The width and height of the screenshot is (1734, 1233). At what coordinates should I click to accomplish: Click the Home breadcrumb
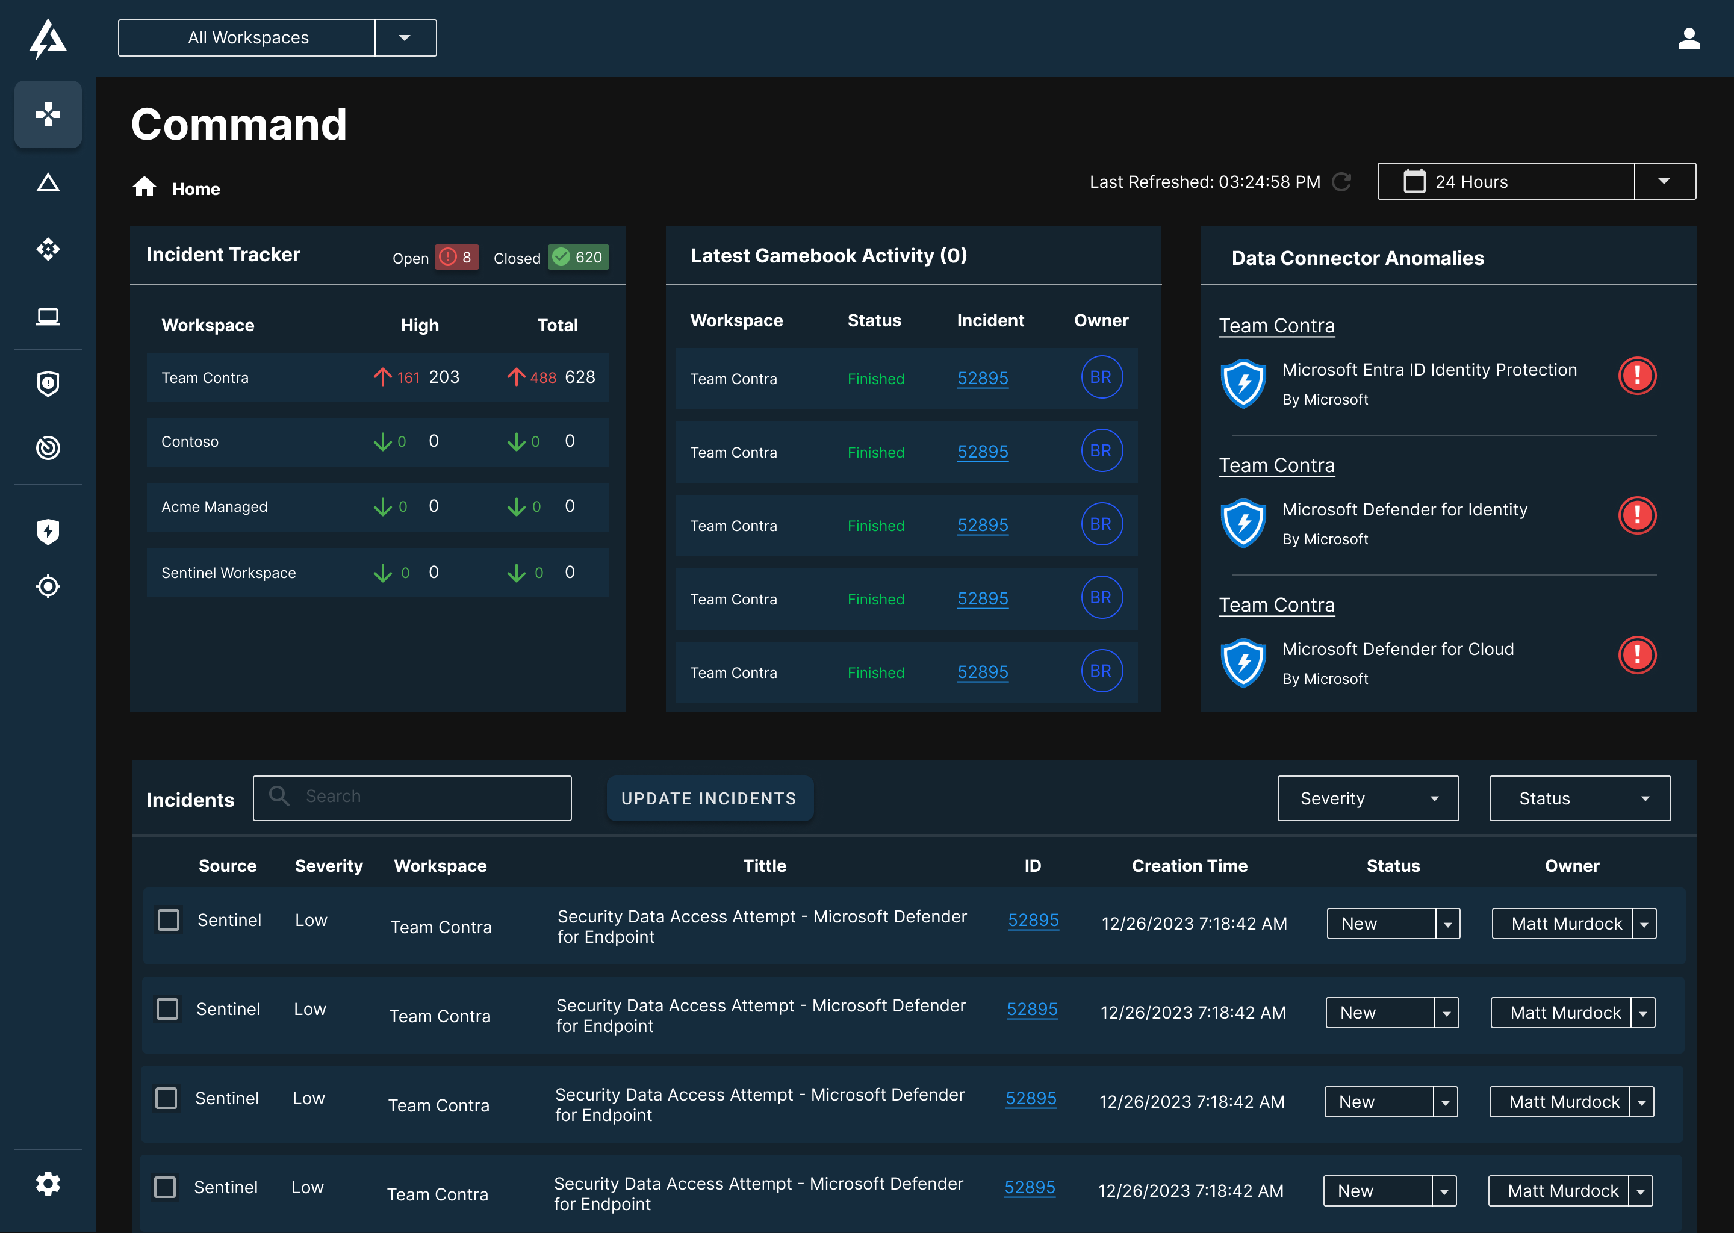click(195, 189)
